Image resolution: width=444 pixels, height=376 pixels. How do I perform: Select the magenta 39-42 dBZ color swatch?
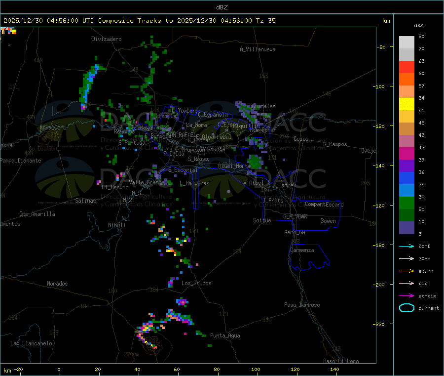pos(407,153)
